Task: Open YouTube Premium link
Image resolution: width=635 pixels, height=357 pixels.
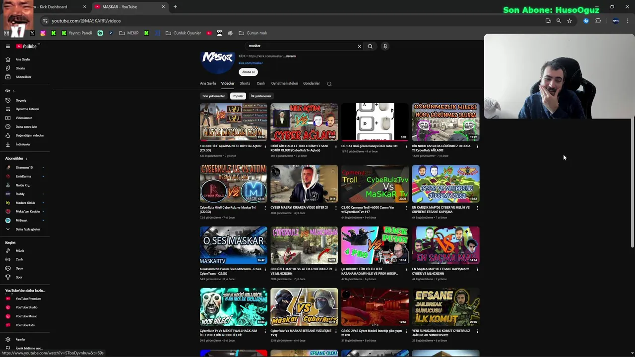Action: pos(28,298)
